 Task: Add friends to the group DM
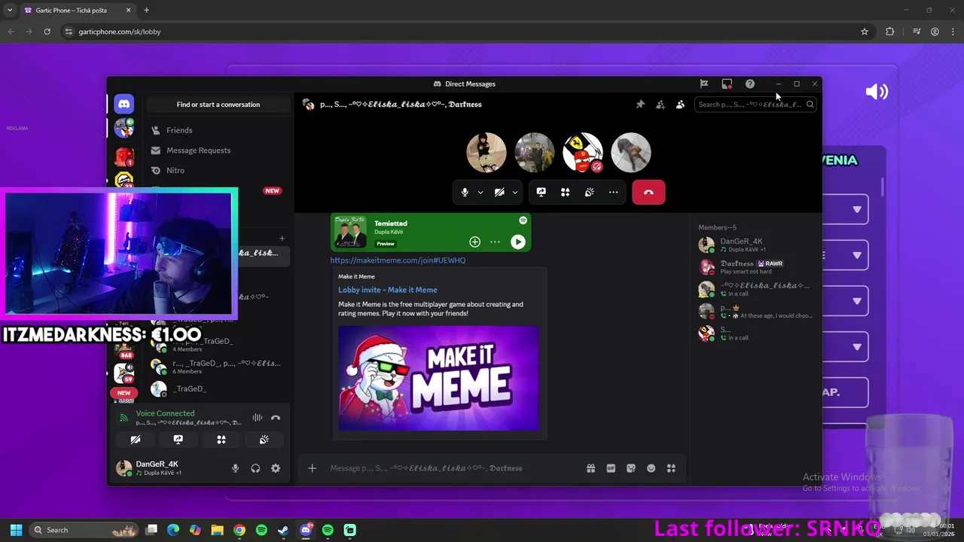[660, 105]
